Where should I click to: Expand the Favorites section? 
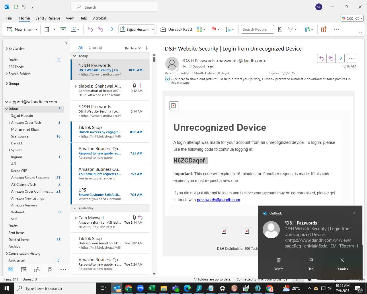point(7,49)
